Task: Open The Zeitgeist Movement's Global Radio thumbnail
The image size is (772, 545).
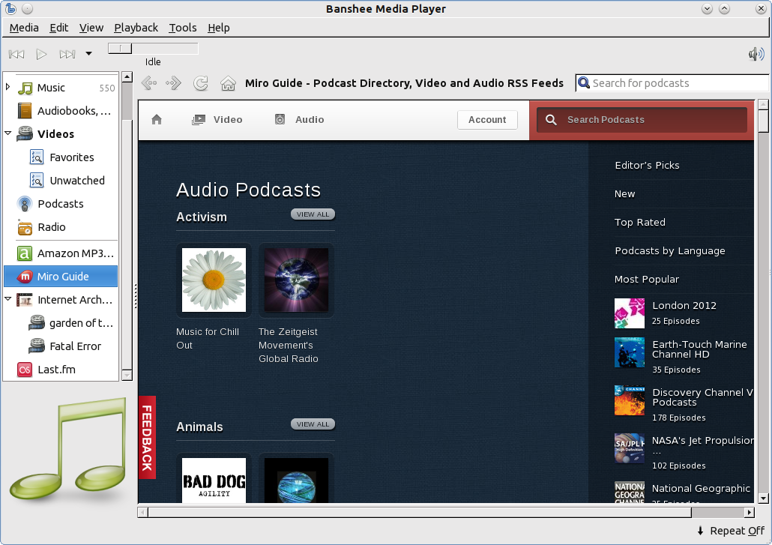Action: coord(296,280)
